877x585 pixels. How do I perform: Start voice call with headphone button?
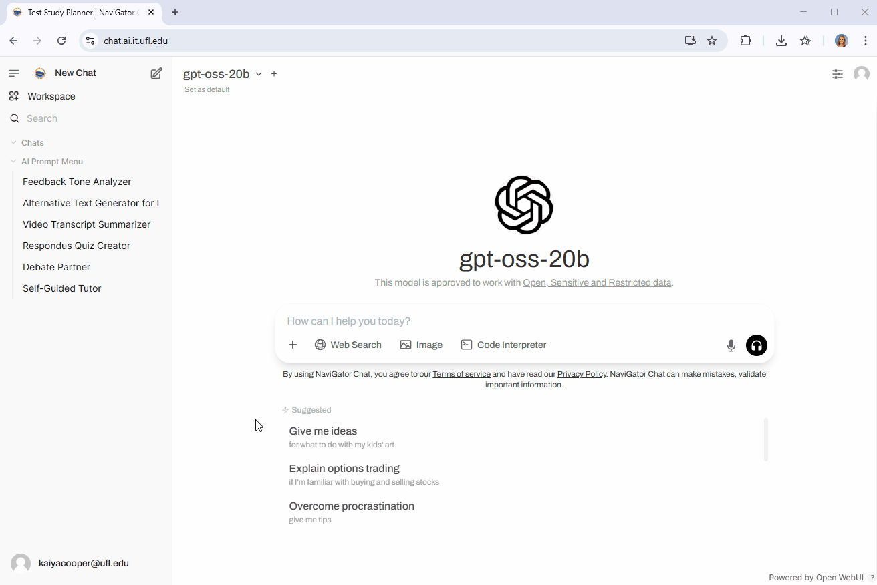point(756,345)
